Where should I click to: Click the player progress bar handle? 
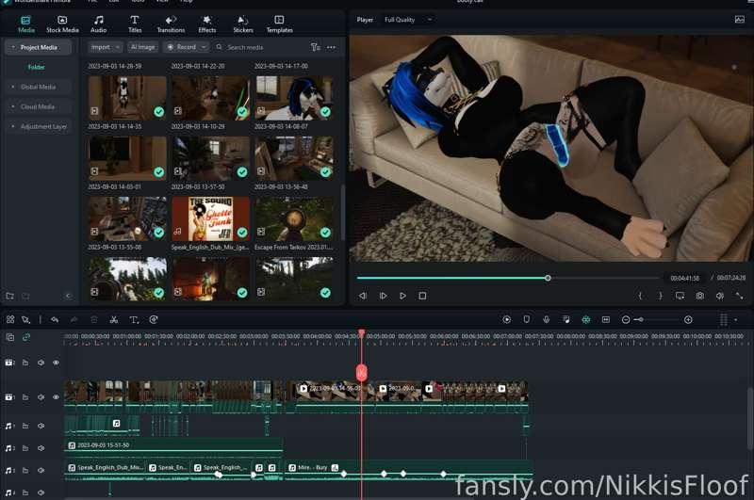pyautogui.click(x=548, y=278)
